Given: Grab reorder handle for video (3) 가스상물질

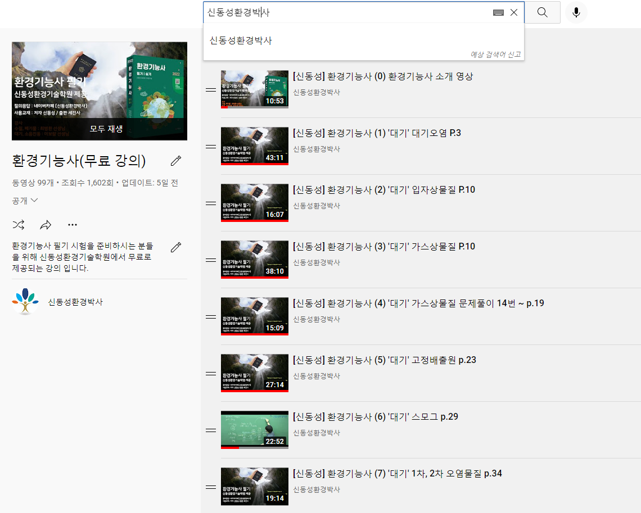Looking at the screenshot, I should click(211, 260).
